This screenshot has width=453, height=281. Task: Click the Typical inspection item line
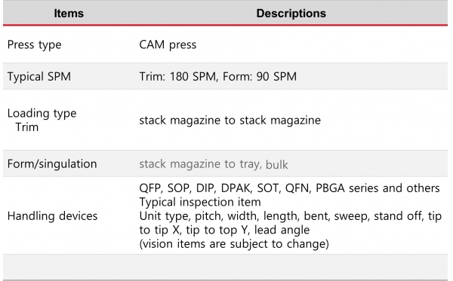(200, 202)
